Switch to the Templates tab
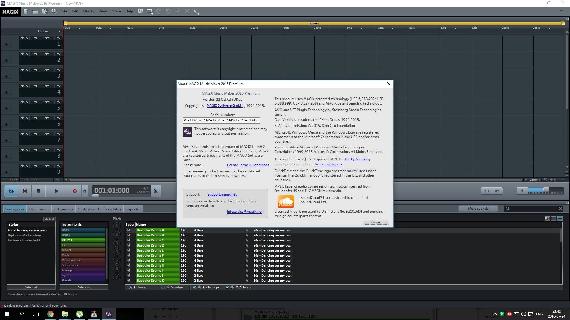Screen dimensions: 570x320 tap(112, 209)
